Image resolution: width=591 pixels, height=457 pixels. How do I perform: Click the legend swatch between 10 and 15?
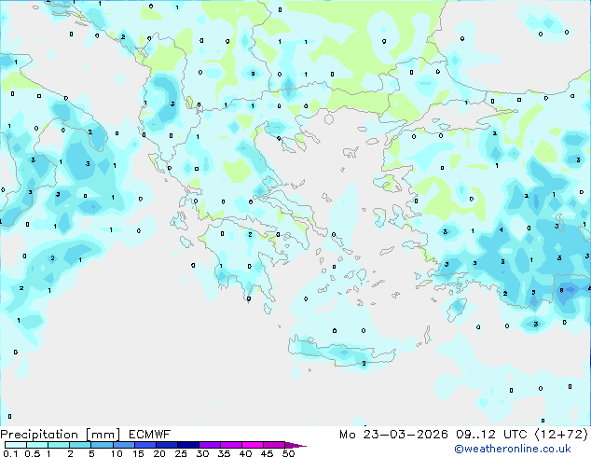click(x=124, y=445)
